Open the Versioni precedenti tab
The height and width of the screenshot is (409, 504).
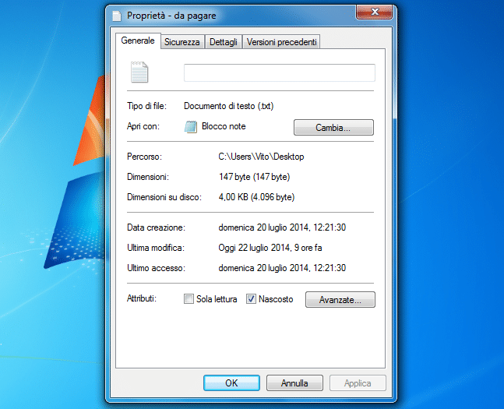click(281, 42)
